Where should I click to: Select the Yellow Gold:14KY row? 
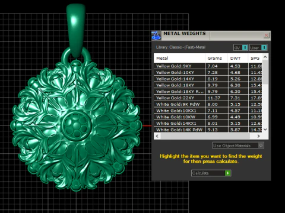click(x=208, y=79)
